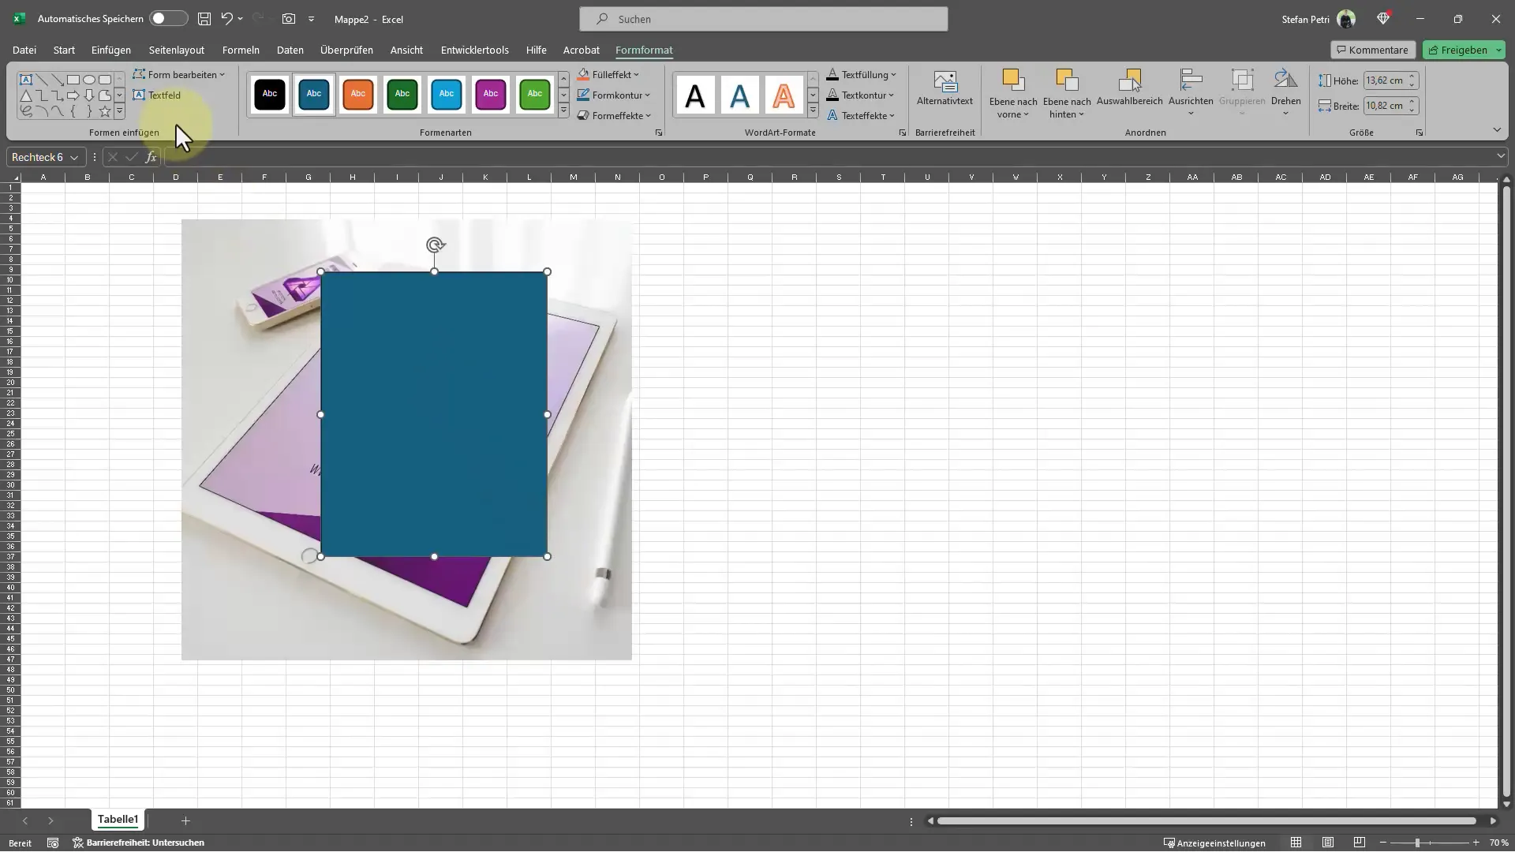Viewport: 1515px width, 852px height.
Task: Click Barrierefreiheit: Untersuchen in status bar
Action: coord(139,843)
